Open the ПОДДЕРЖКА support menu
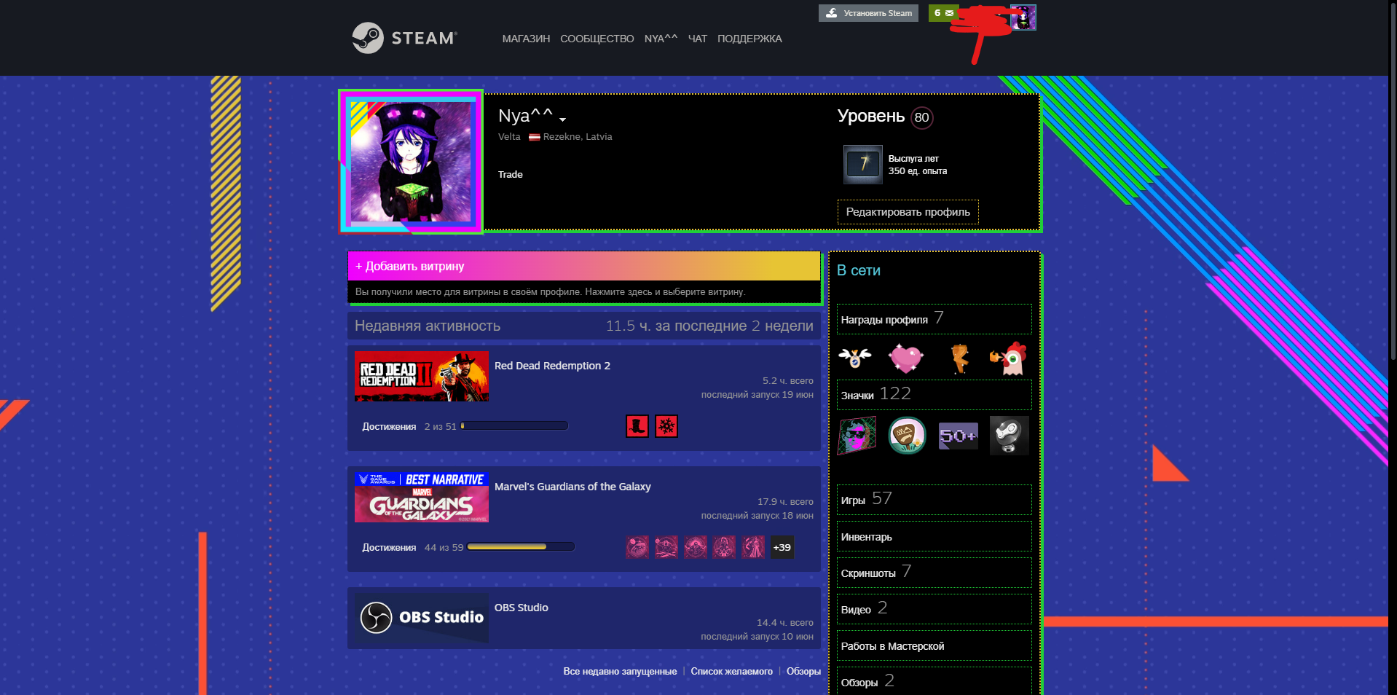This screenshot has height=695, width=1397. [749, 39]
